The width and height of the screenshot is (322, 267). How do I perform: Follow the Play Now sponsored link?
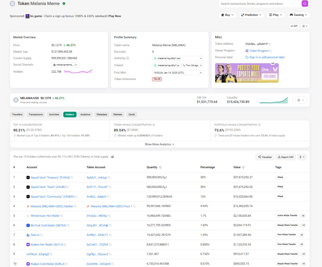(x=114, y=16)
